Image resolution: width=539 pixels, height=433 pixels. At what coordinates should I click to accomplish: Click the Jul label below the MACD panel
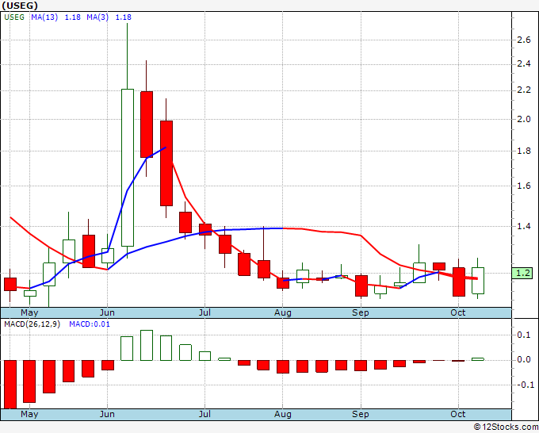pyautogui.click(x=205, y=414)
